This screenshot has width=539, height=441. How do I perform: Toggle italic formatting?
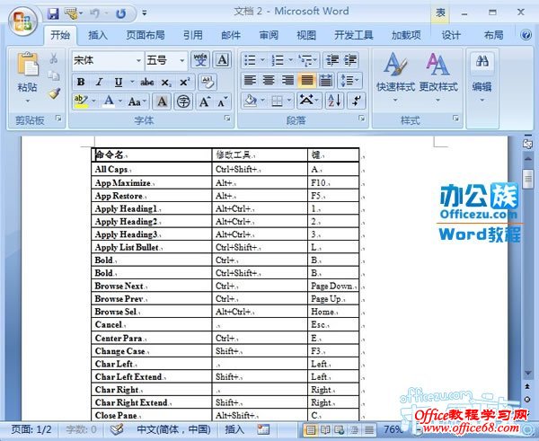click(x=100, y=82)
